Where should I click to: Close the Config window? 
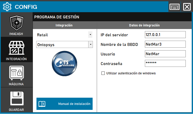pyautogui.click(x=187, y=7)
